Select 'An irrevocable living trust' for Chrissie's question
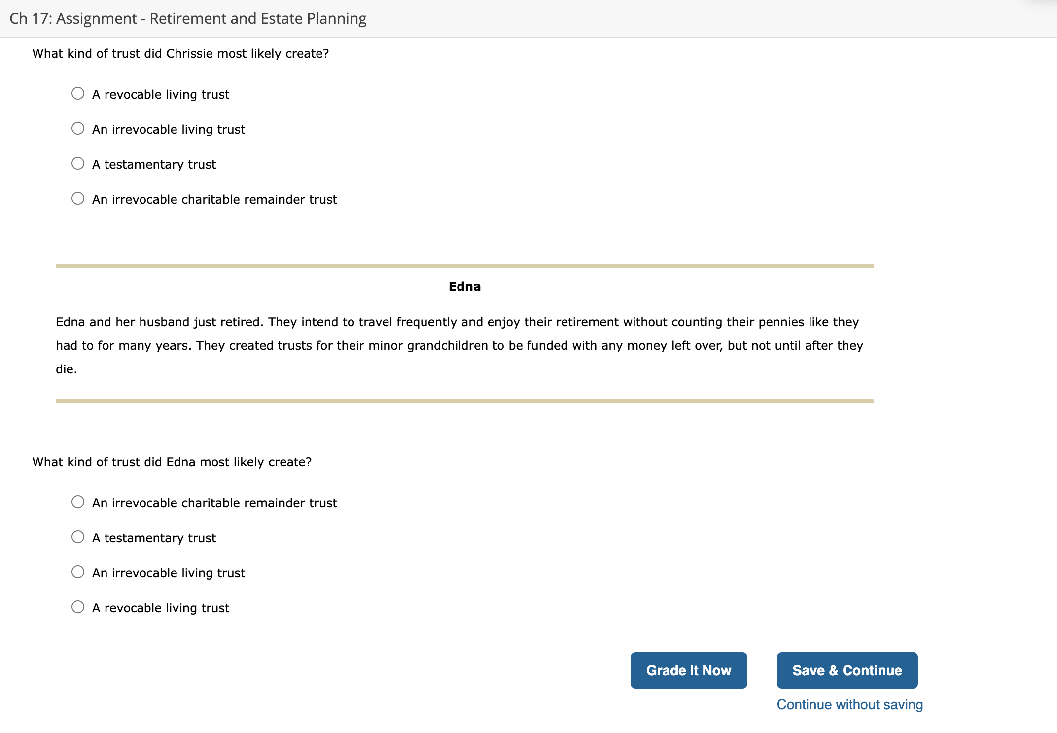Screen dimensions: 1057x733 click(78, 128)
